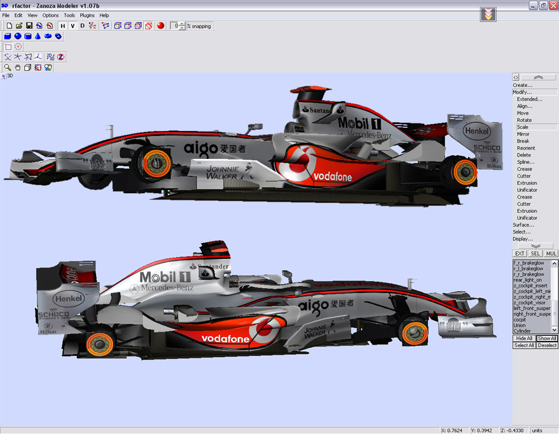Toggle the object axes level icon
559x434 pixels.
[38, 57]
